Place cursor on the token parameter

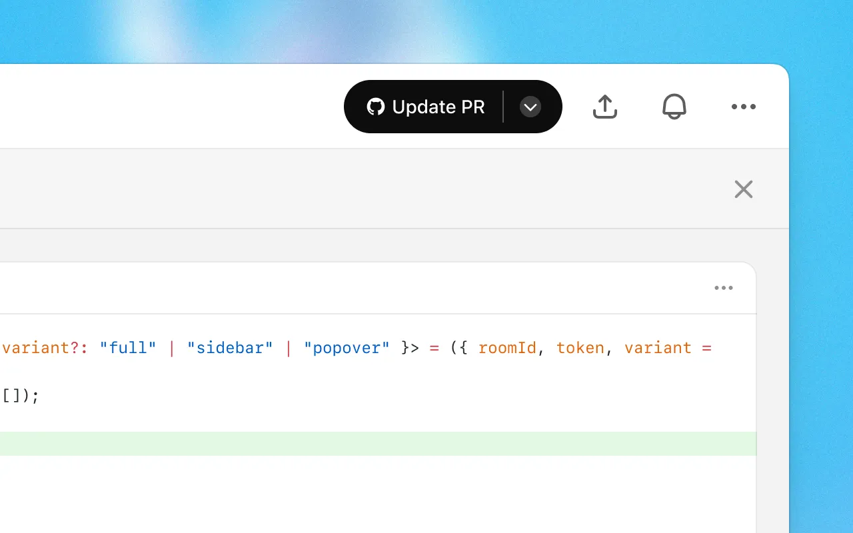(x=580, y=348)
